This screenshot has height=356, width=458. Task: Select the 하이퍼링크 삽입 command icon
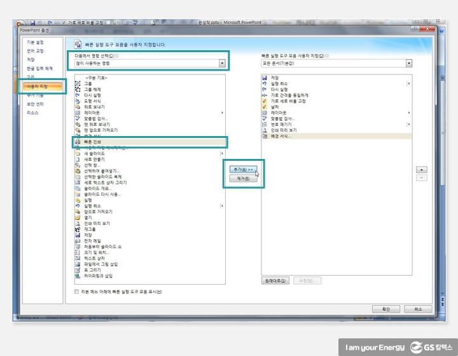pos(77,276)
